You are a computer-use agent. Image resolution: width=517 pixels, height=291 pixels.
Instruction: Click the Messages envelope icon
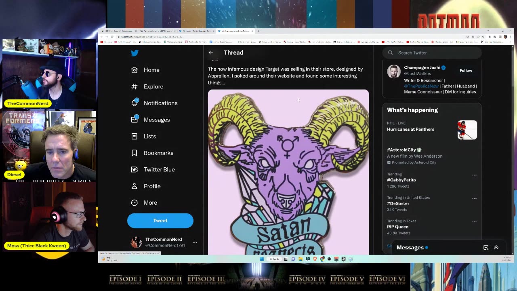135,120
